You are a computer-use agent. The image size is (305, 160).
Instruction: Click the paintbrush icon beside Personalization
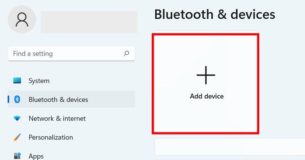pyautogui.click(x=17, y=137)
